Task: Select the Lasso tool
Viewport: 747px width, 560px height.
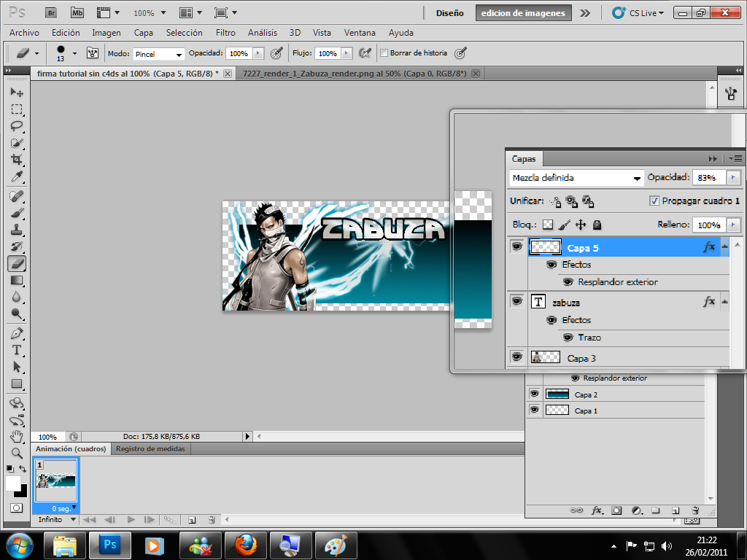Action: pyautogui.click(x=17, y=126)
